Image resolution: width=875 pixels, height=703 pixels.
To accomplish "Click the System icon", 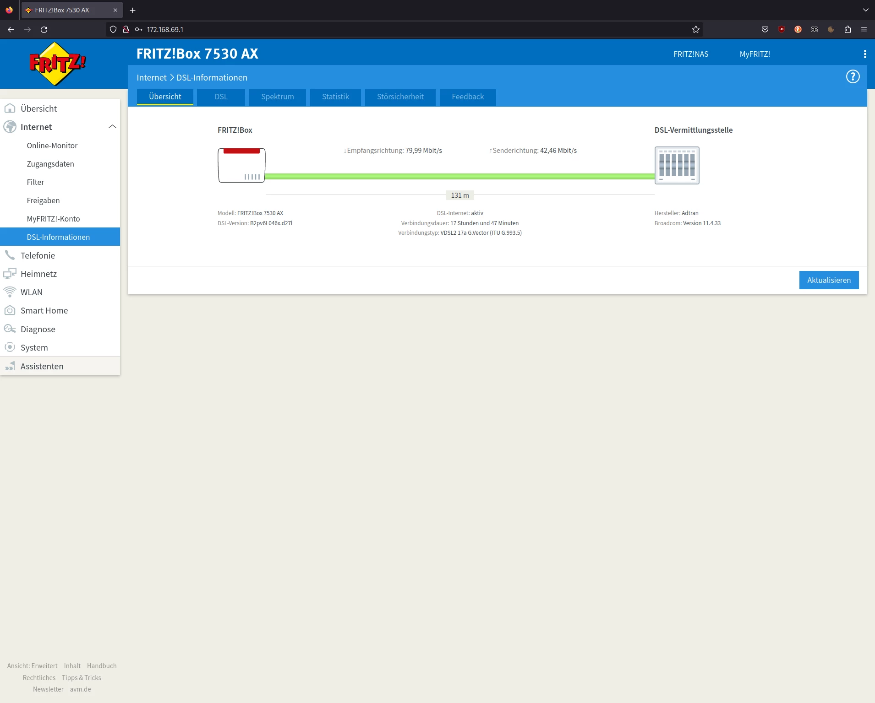I will coord(10,347).
